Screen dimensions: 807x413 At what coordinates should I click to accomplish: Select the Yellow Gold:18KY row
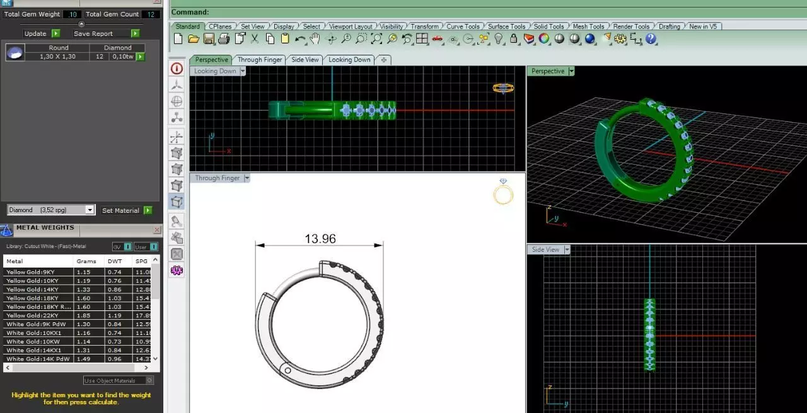coord(78,298)
